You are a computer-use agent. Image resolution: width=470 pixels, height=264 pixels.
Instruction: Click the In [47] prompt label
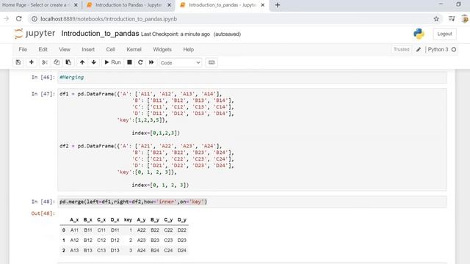(43, 94)
